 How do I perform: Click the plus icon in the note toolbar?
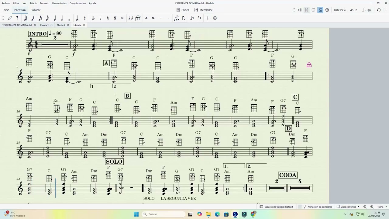pos(208,18)
